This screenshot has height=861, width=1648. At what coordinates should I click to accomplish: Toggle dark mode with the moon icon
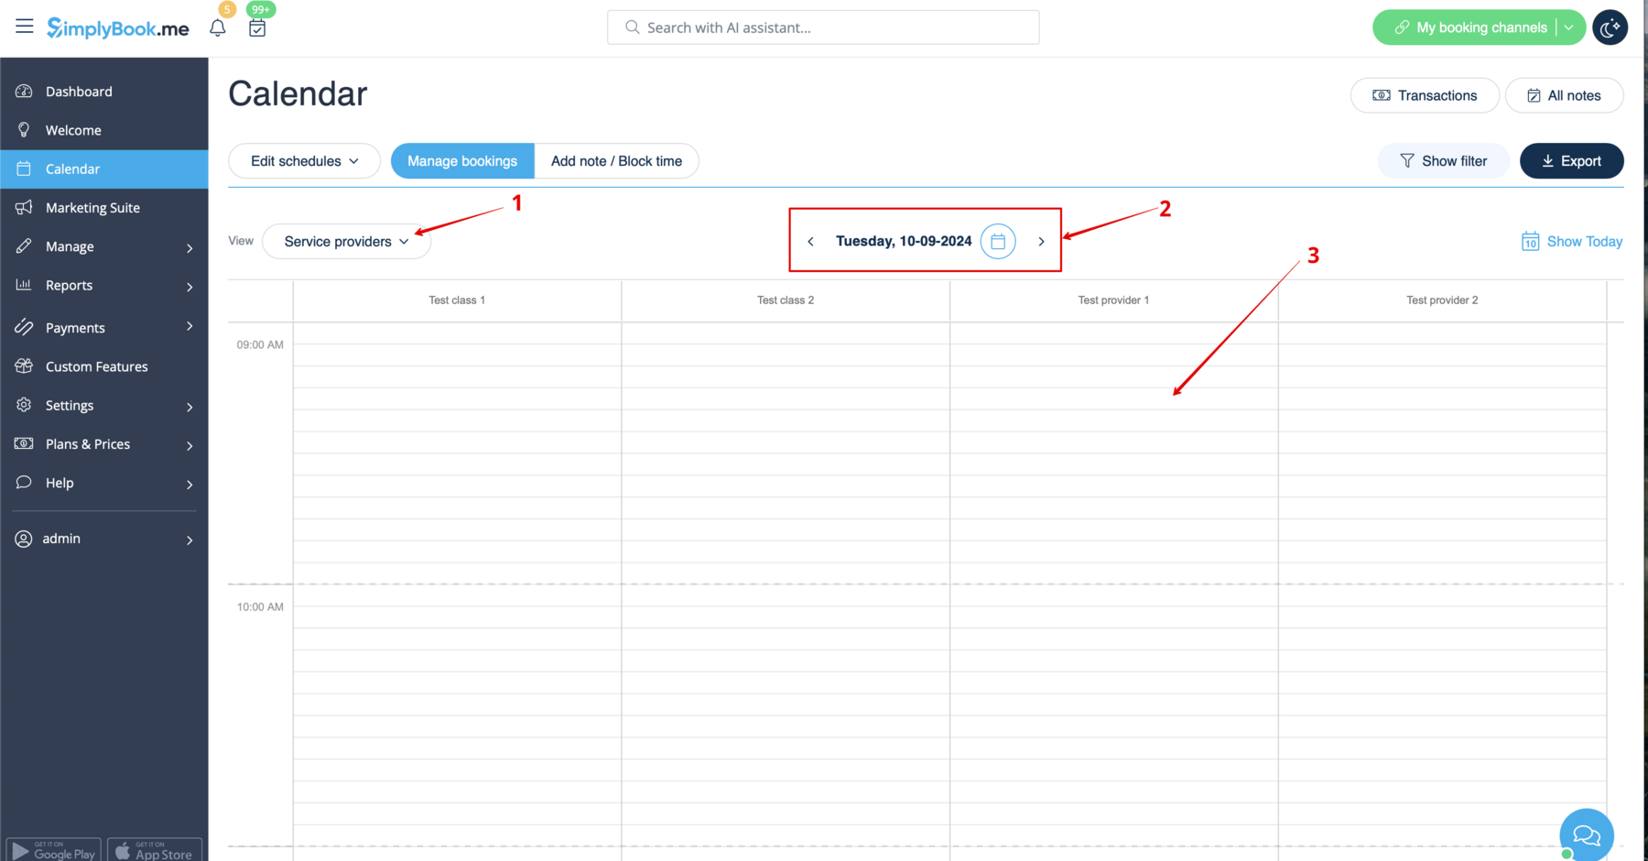click(x=1610, y=27)
